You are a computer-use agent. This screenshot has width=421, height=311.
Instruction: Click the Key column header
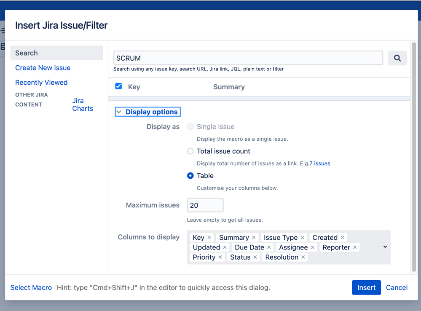(x=134, y=87)
